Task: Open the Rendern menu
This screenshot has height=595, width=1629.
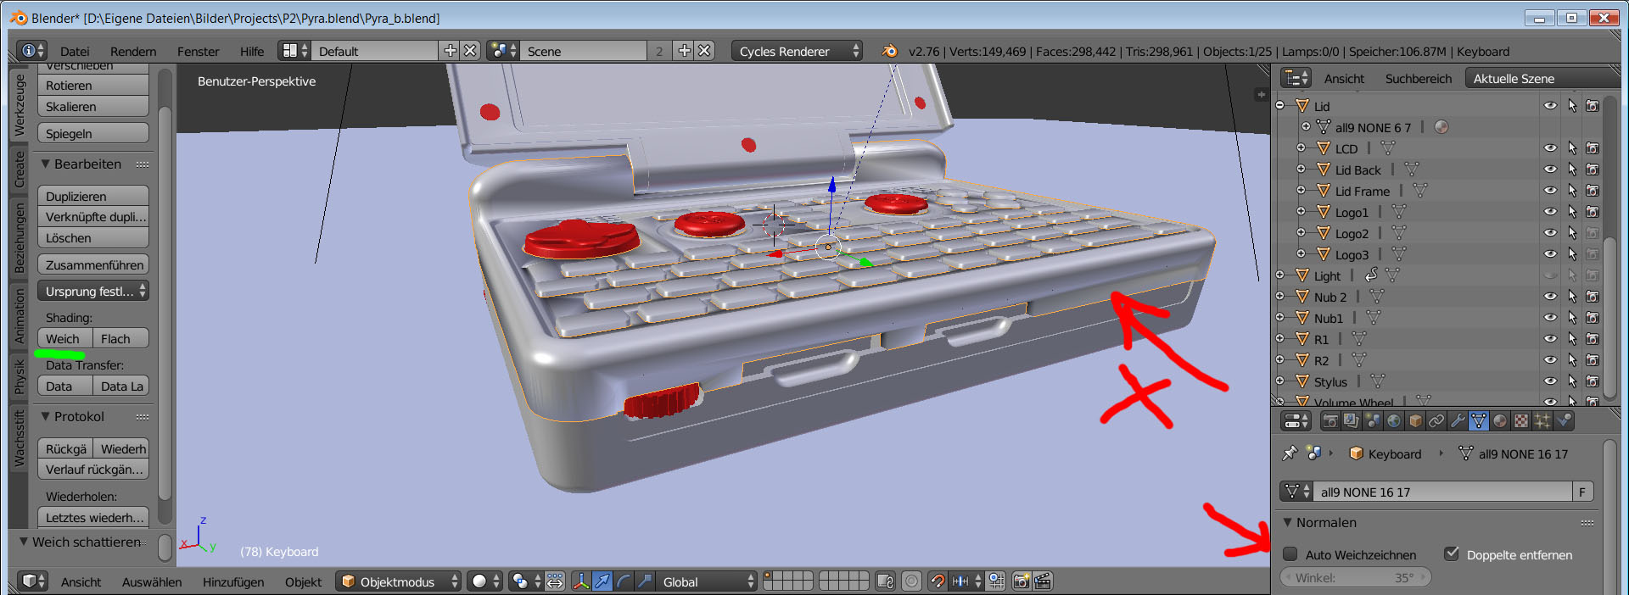Action: pos(133,52)
